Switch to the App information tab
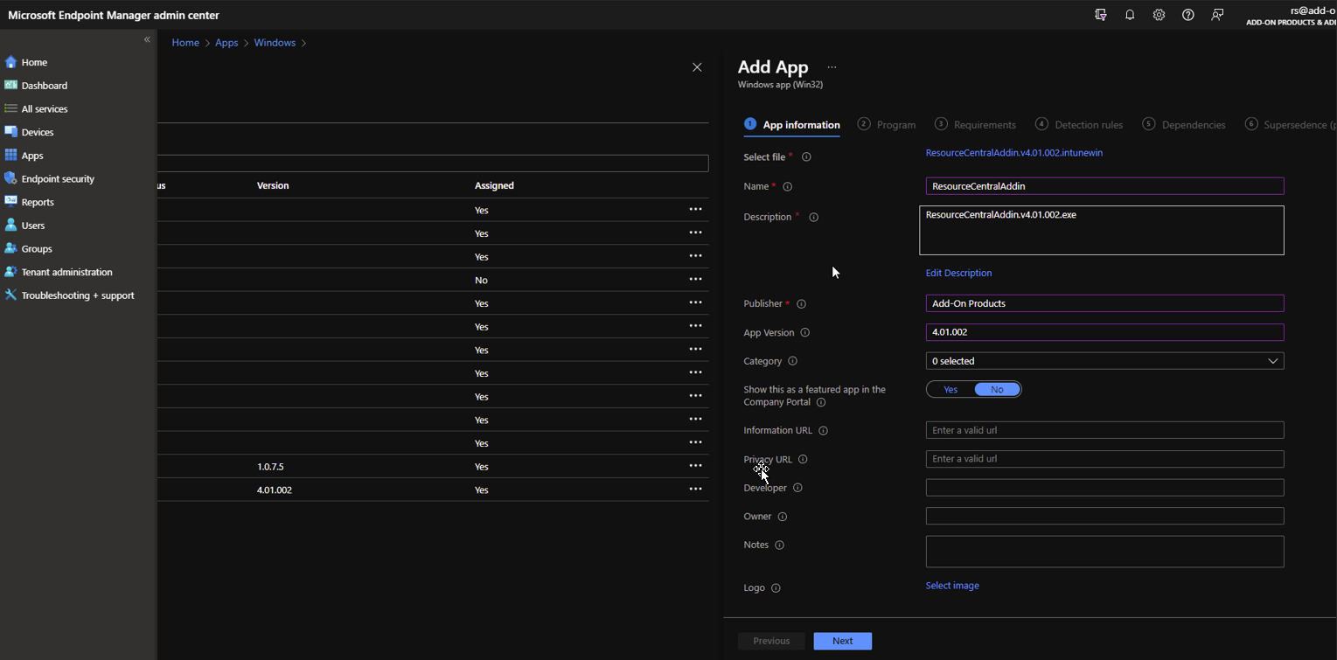1337x660 pixels. click(792, 125)
